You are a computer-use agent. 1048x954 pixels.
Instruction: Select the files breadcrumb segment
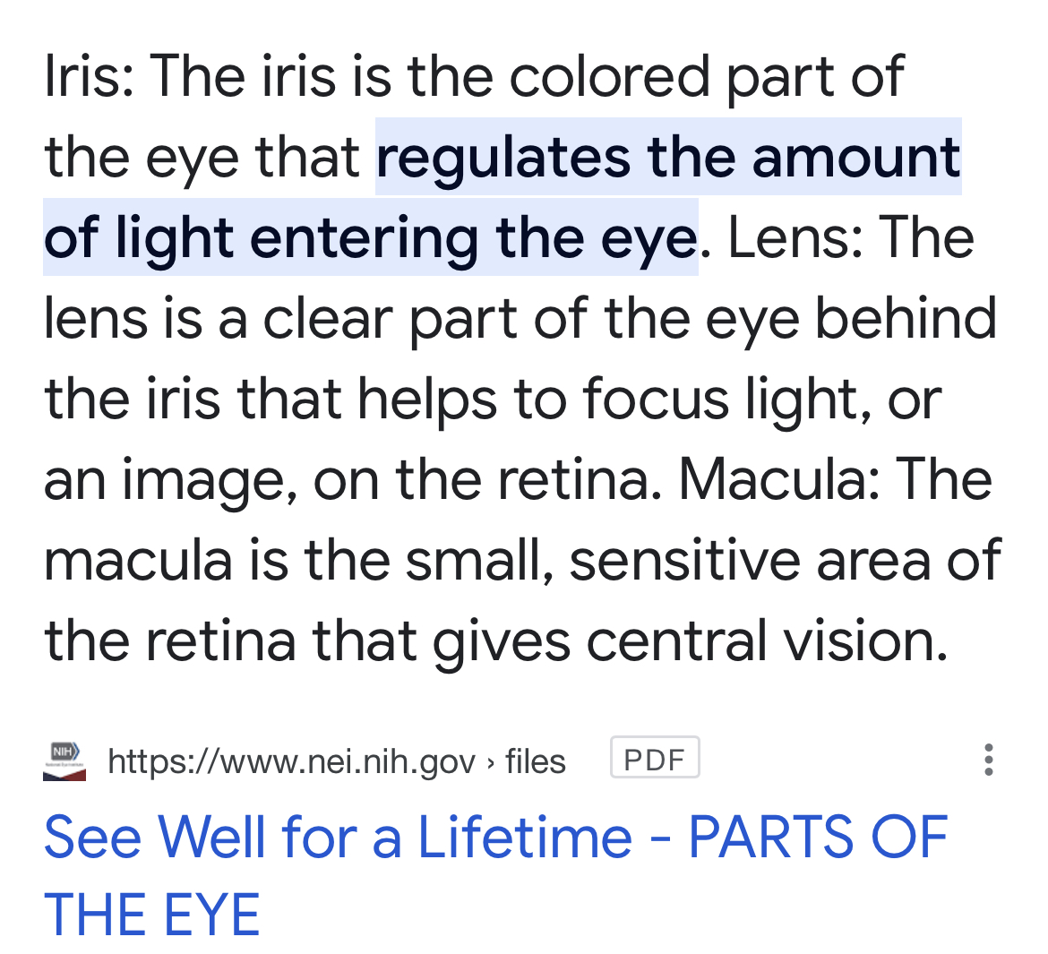point(536,761)
